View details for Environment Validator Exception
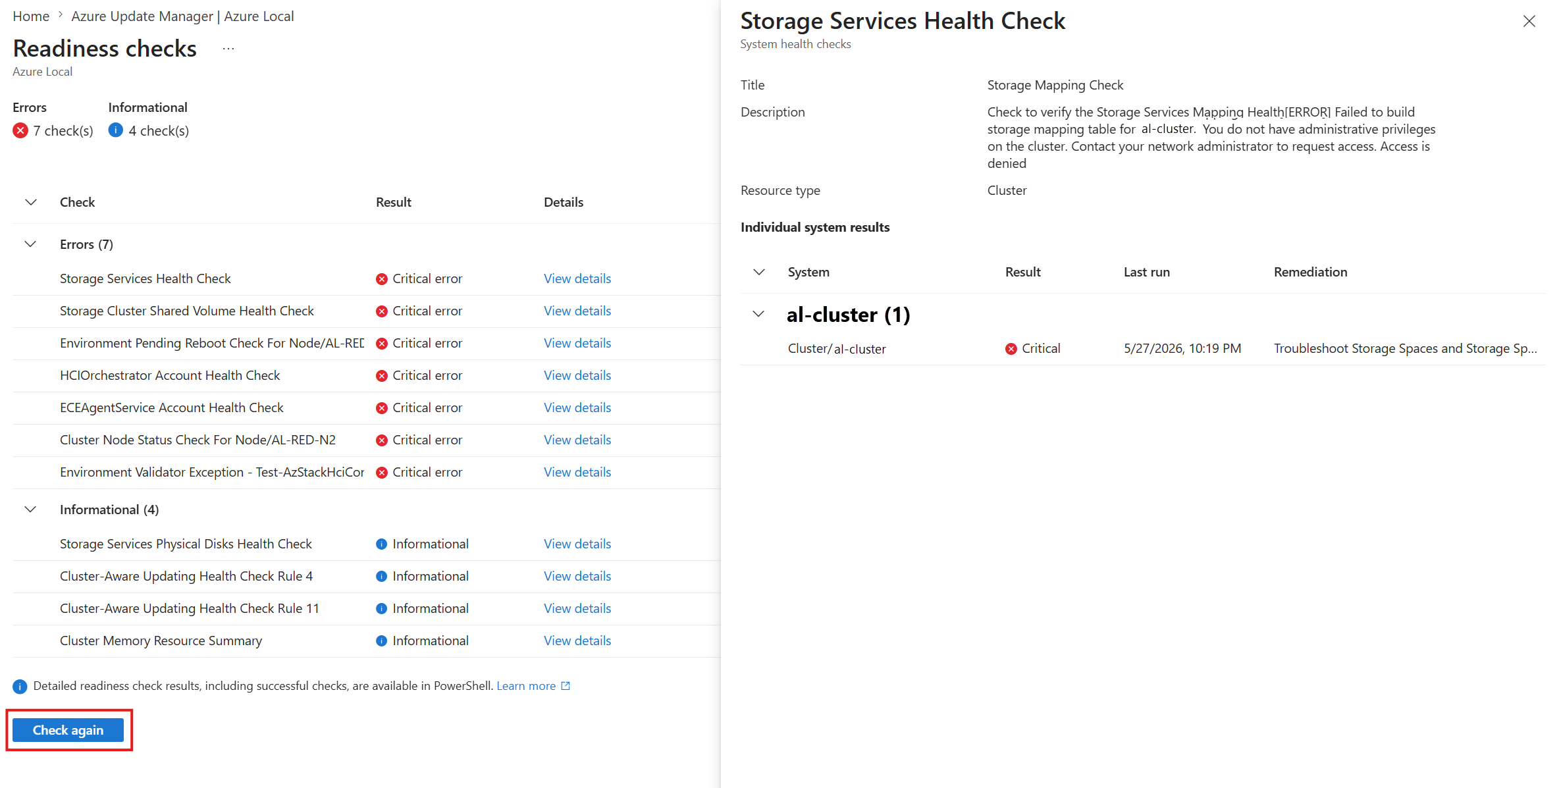The image size is (1559, 788). [x=577, y=472]
